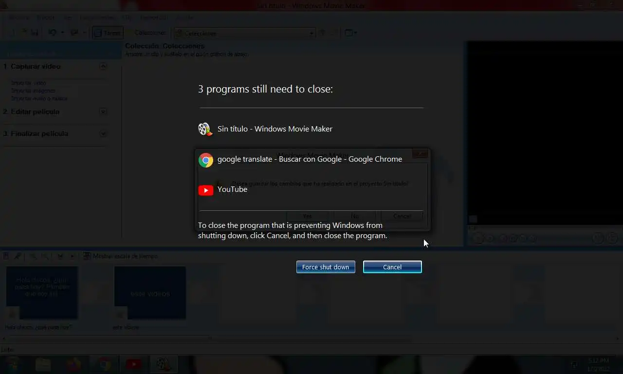
Task: Switch to Windows Movie Maker on the taskbar
Action: click(163, 364)
